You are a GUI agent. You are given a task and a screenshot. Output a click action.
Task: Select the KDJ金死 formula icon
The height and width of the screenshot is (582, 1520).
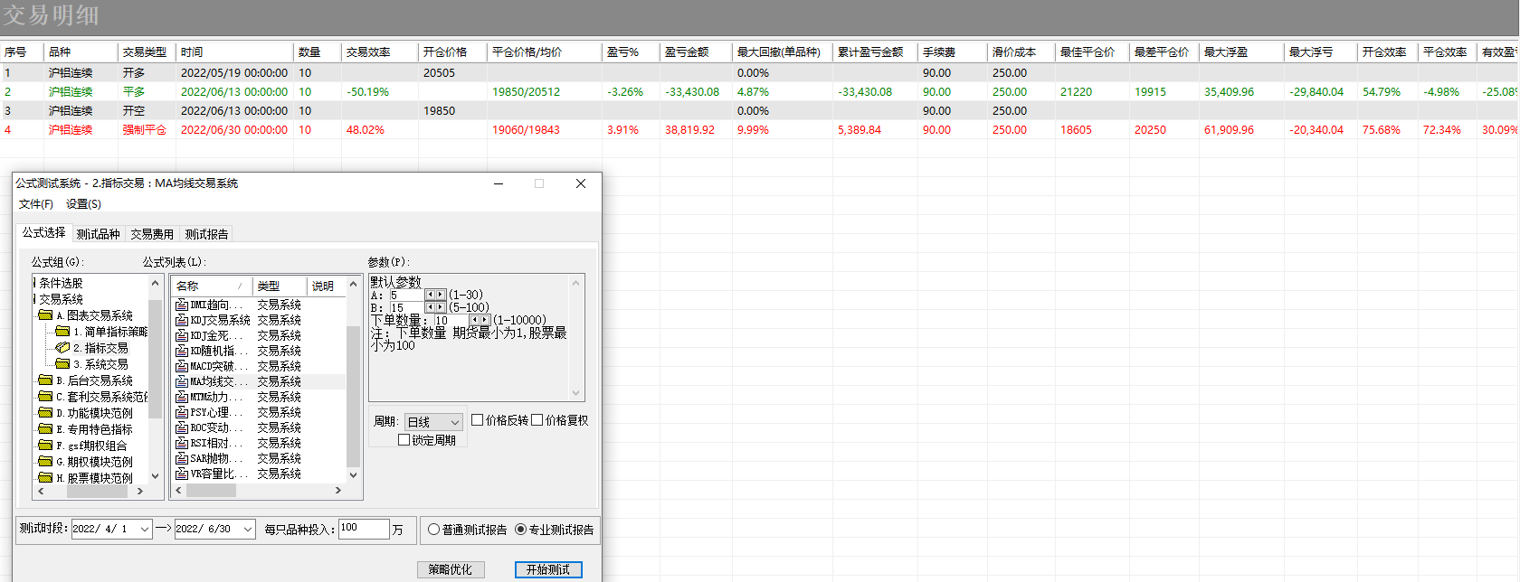pos(182,335)
